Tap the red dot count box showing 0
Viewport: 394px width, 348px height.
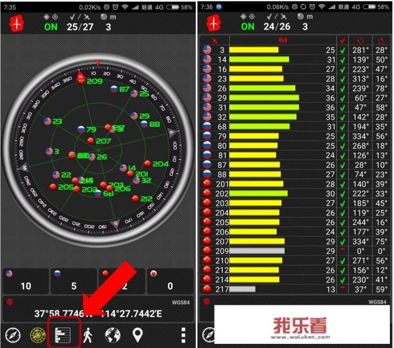pyautogui.click(x=170, y=281)
